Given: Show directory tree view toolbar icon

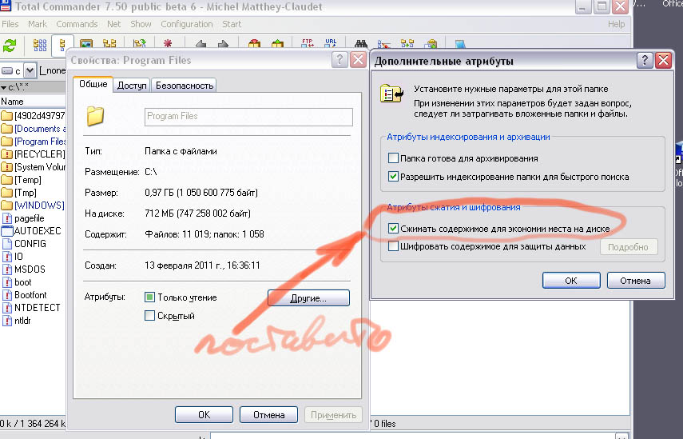Looking at the screenshot, I should (x=109, y=45).
